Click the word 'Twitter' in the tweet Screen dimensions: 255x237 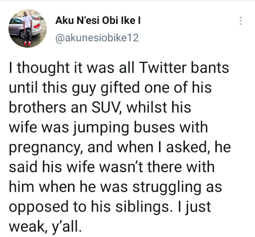163,68
